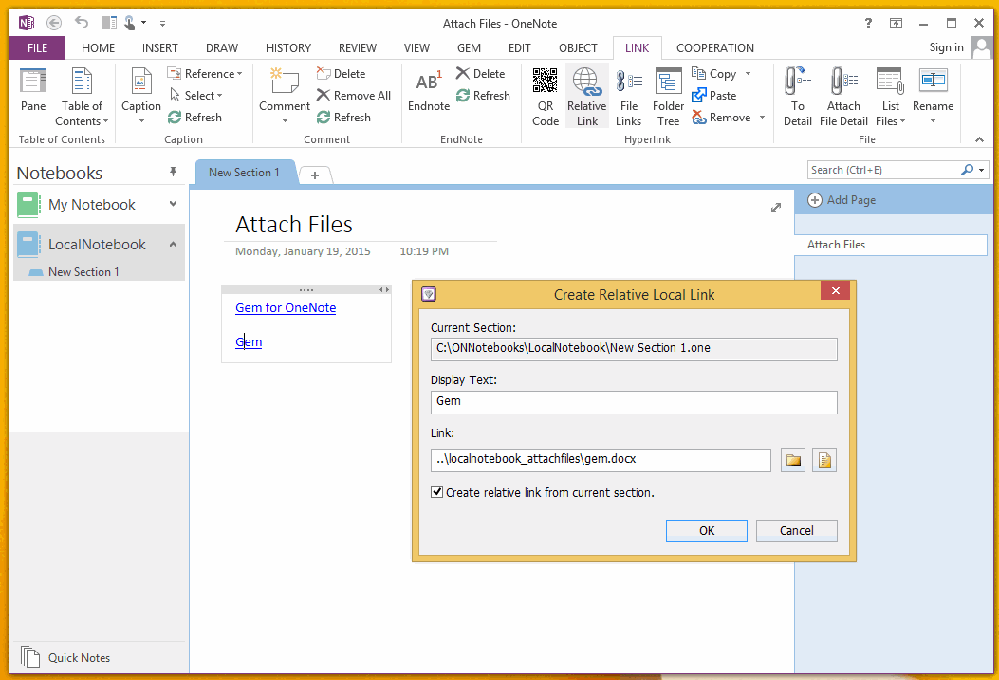This screenshot has width=999, height=680.
Task: Generate a QR Code
Action: click(x=546, y=97)
